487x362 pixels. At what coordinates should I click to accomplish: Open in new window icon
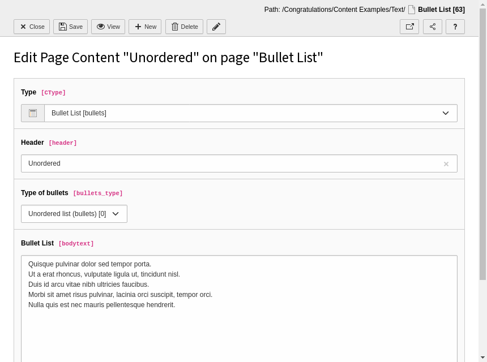click(409, 27)
